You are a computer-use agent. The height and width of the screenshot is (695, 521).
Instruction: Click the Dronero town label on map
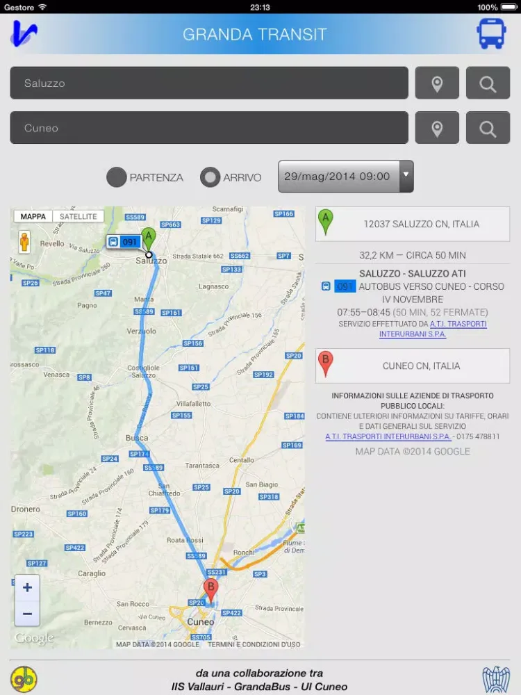[26, 509]
